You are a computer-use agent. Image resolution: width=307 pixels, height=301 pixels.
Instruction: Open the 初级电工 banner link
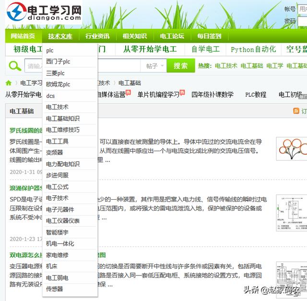click(28, 49)
